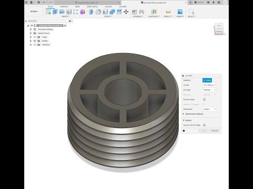Toggle Send to 3D Print Utility checkbox

click(205, 125)
